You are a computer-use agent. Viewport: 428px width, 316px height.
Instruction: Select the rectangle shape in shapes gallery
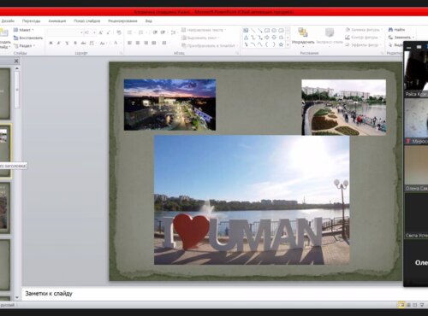coord(267,30)
